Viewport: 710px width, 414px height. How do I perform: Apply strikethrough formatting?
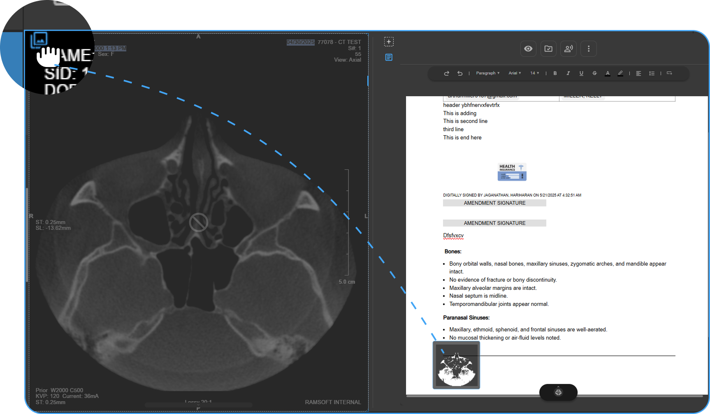594,73
